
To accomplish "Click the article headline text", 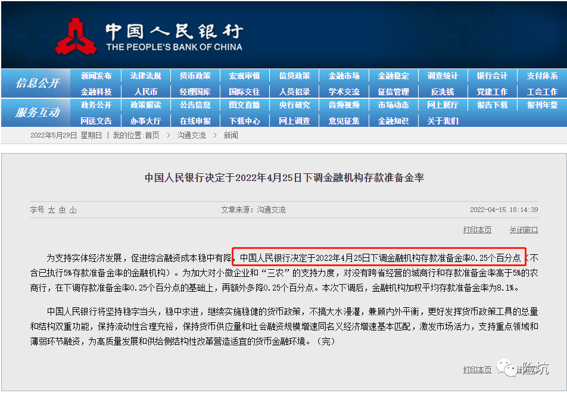I will coord(284,178).
